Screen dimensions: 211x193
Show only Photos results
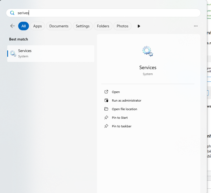pyautogui.click(x=122, y=26)
